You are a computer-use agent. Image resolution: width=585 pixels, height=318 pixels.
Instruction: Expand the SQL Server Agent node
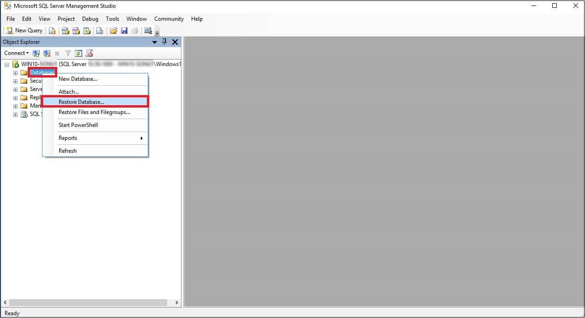15,114
